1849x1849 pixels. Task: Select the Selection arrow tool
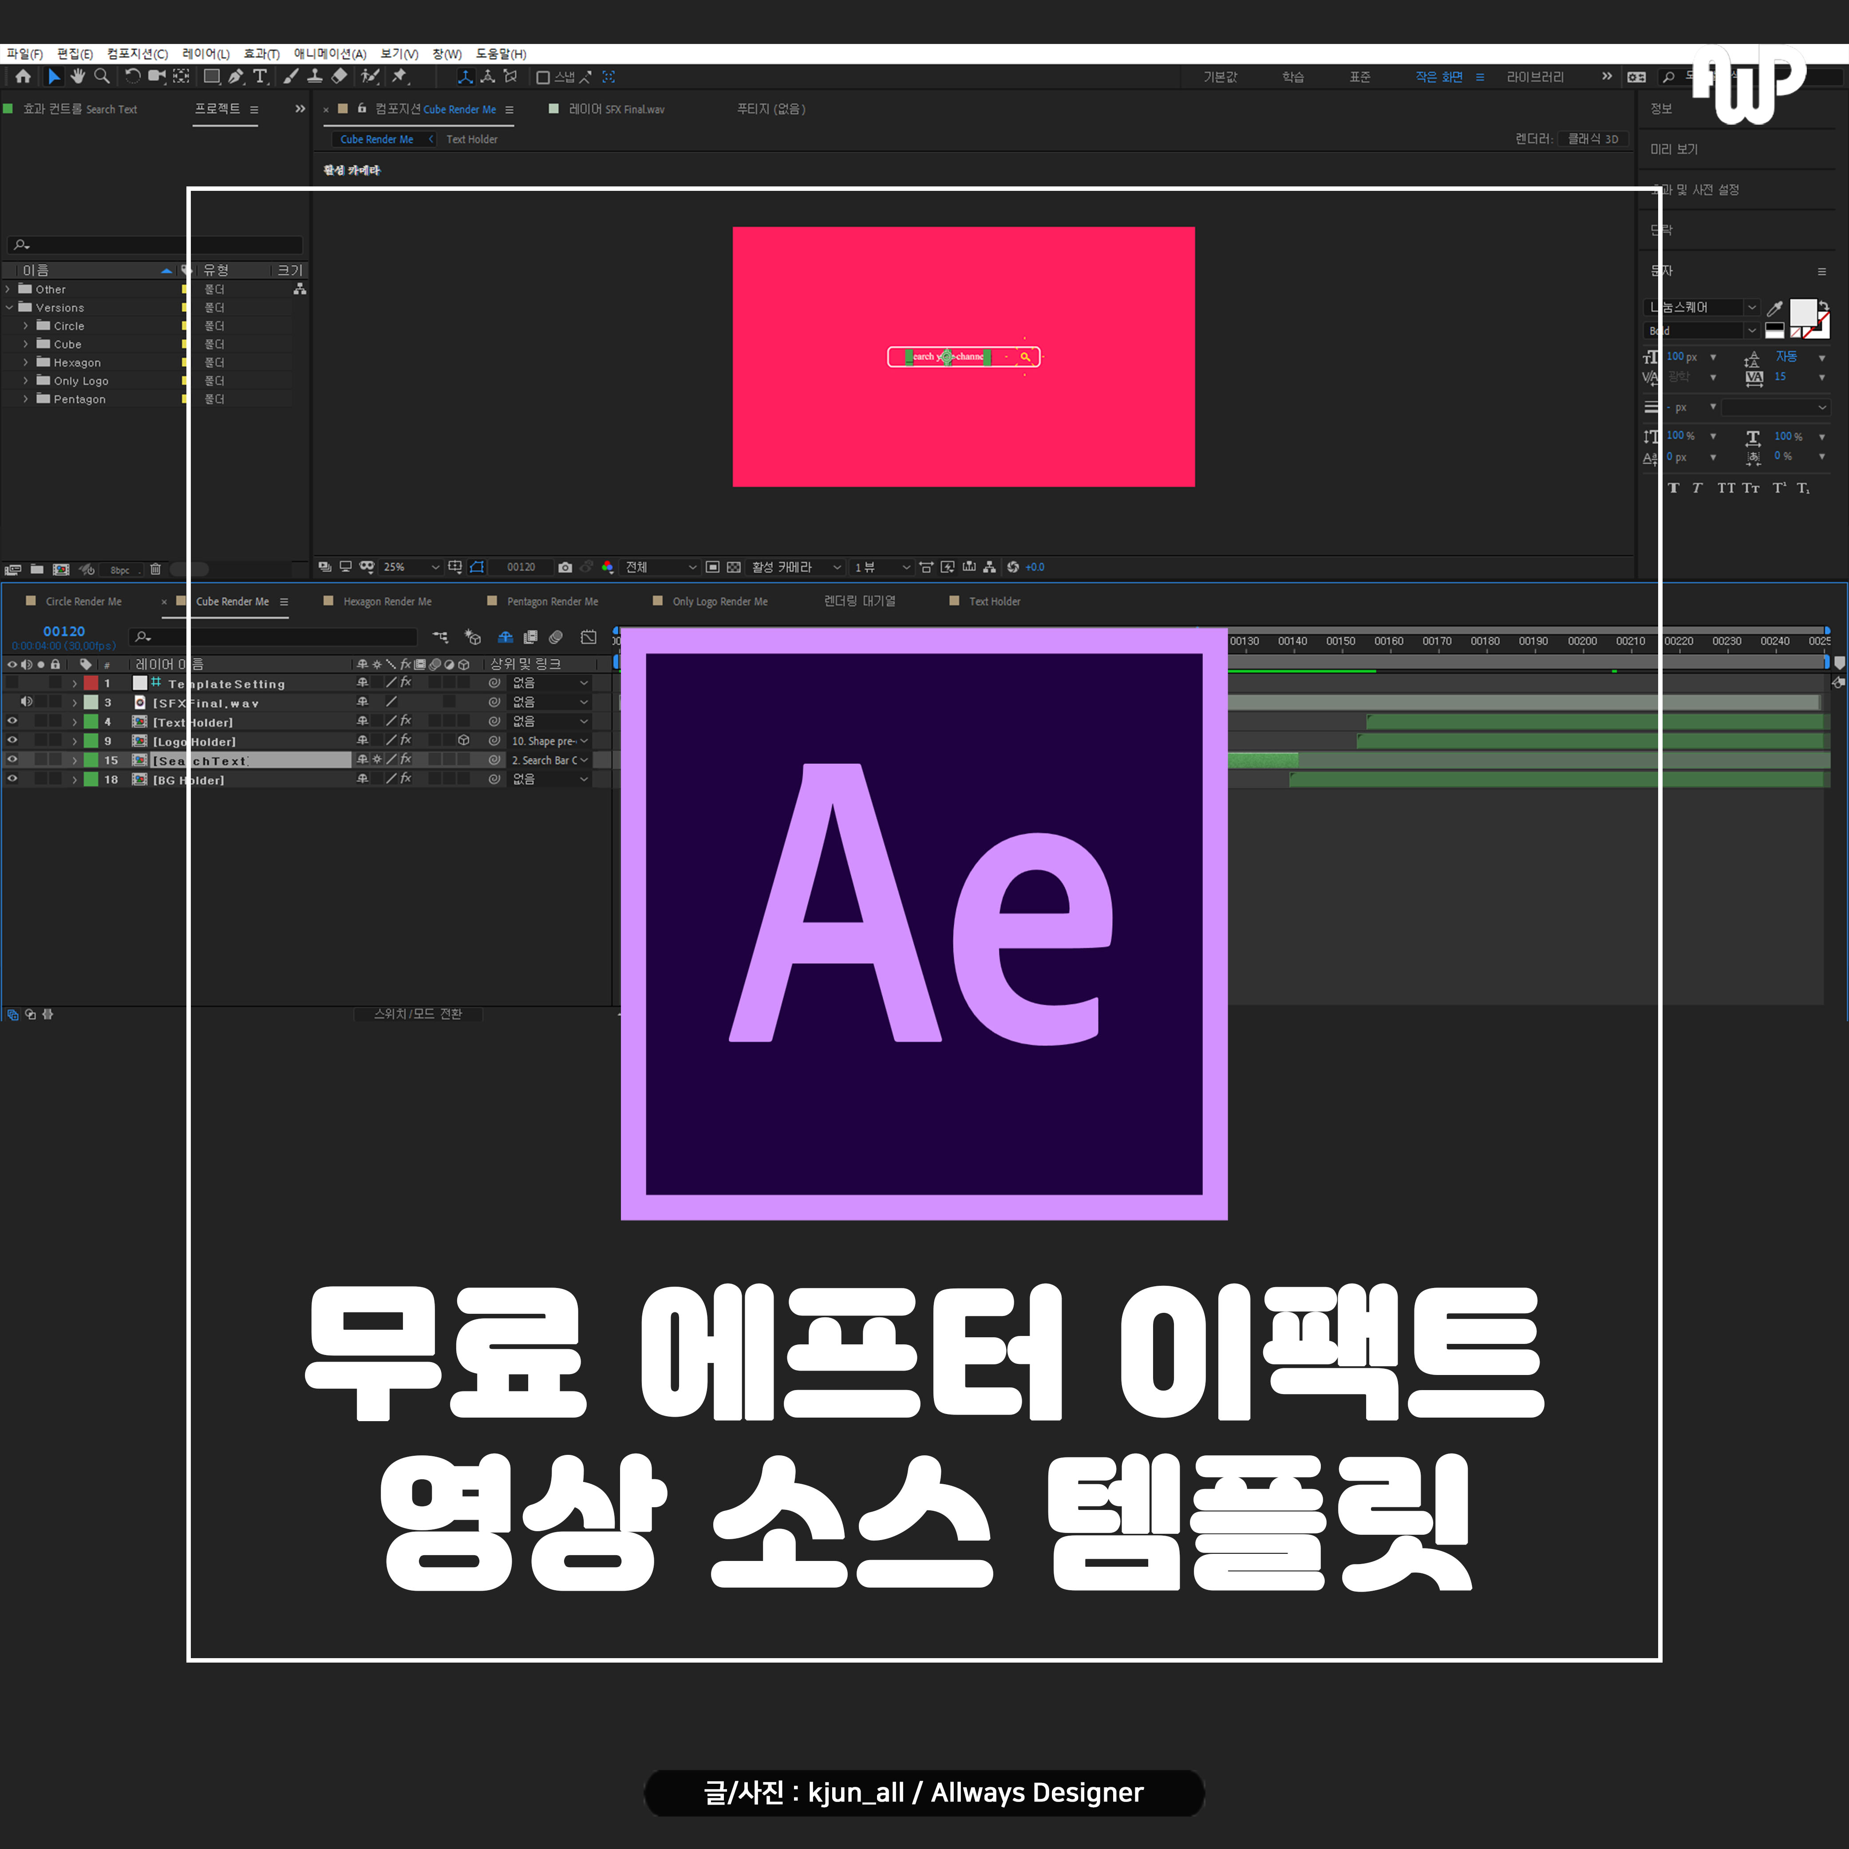tap(55, 77)
